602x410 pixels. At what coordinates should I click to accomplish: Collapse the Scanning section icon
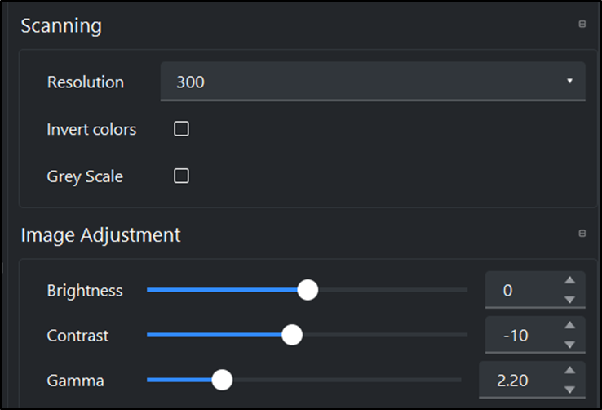(582, 25)
